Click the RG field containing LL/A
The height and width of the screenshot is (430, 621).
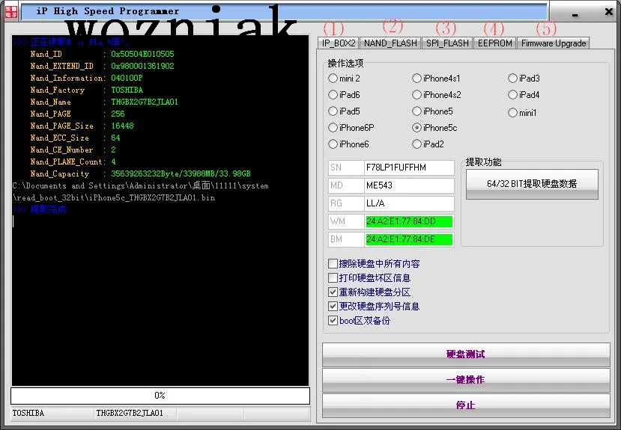409,203
